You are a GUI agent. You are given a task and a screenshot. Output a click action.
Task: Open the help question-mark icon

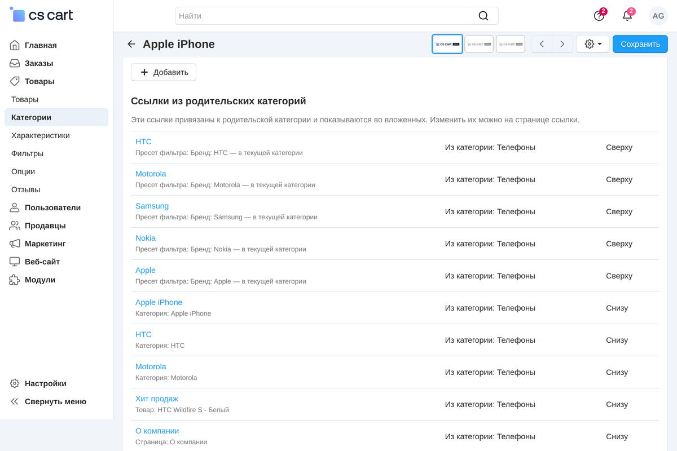coord(599,16)
